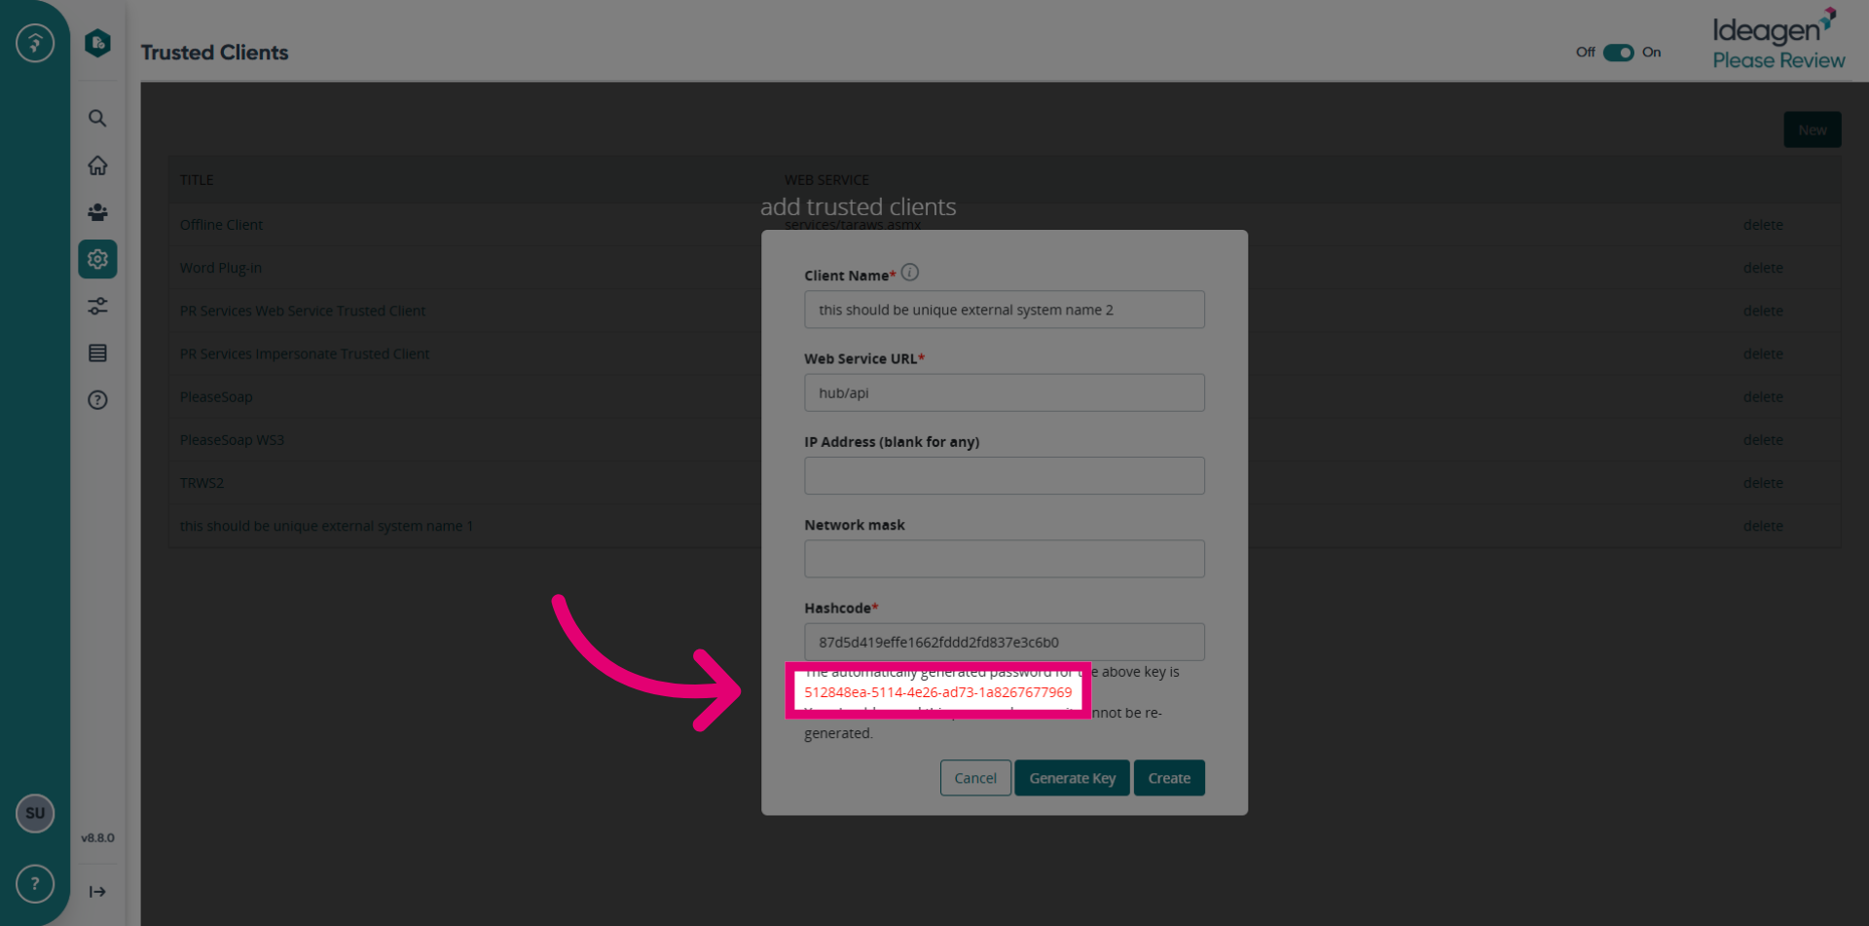Delete PR Services Impersonate Trusted Client
The height and width of the screenshot is (926, 1869).
click(x=1763, y=353)
